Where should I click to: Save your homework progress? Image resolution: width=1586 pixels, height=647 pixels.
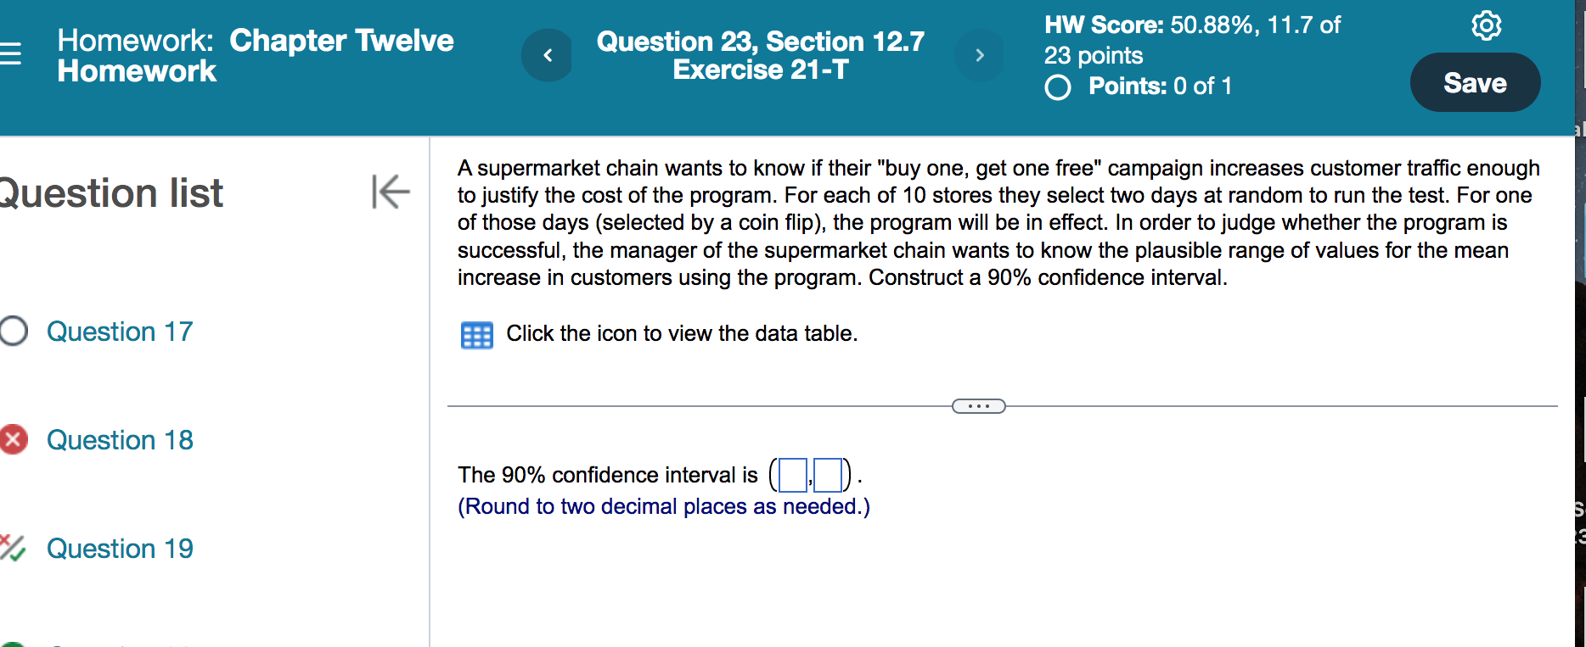pyautogui.click(x=1475, y=82)
